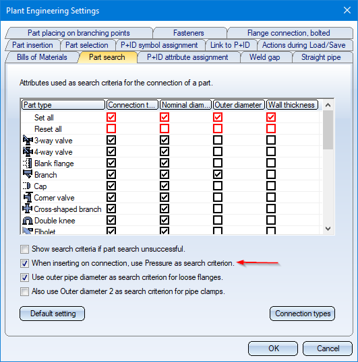Switch to Part insertion tab
The image size is (358, 362).
[x=32, y=45]
